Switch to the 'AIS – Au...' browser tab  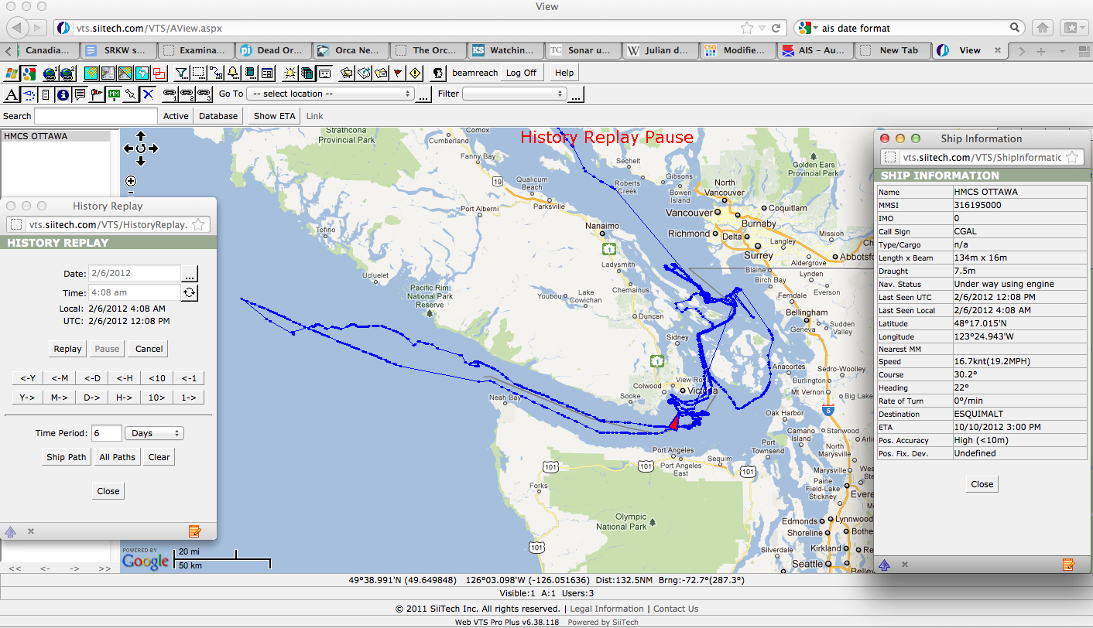[815, 50]
